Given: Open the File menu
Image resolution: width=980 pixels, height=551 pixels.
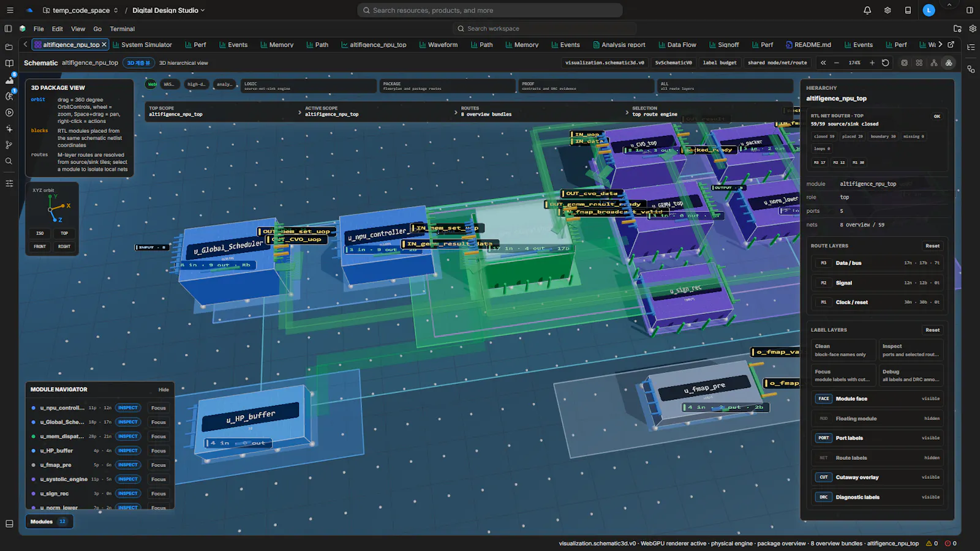Looking at the screenshot, I should pyautogui.click(x=39, y=29).
